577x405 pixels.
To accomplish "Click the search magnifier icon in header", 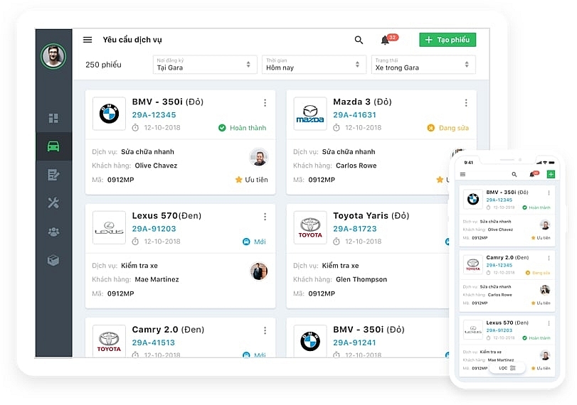I will pyautogui.click(x=359, y=40).
